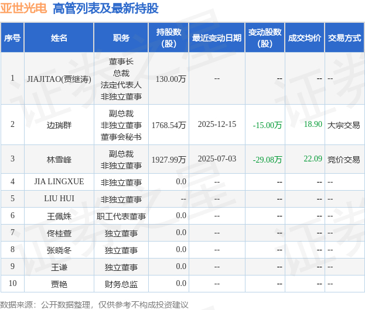Click the 最近变动日期 column header
Image resolution: width=365 pixels, height=310 pixels.
[217, 37]
